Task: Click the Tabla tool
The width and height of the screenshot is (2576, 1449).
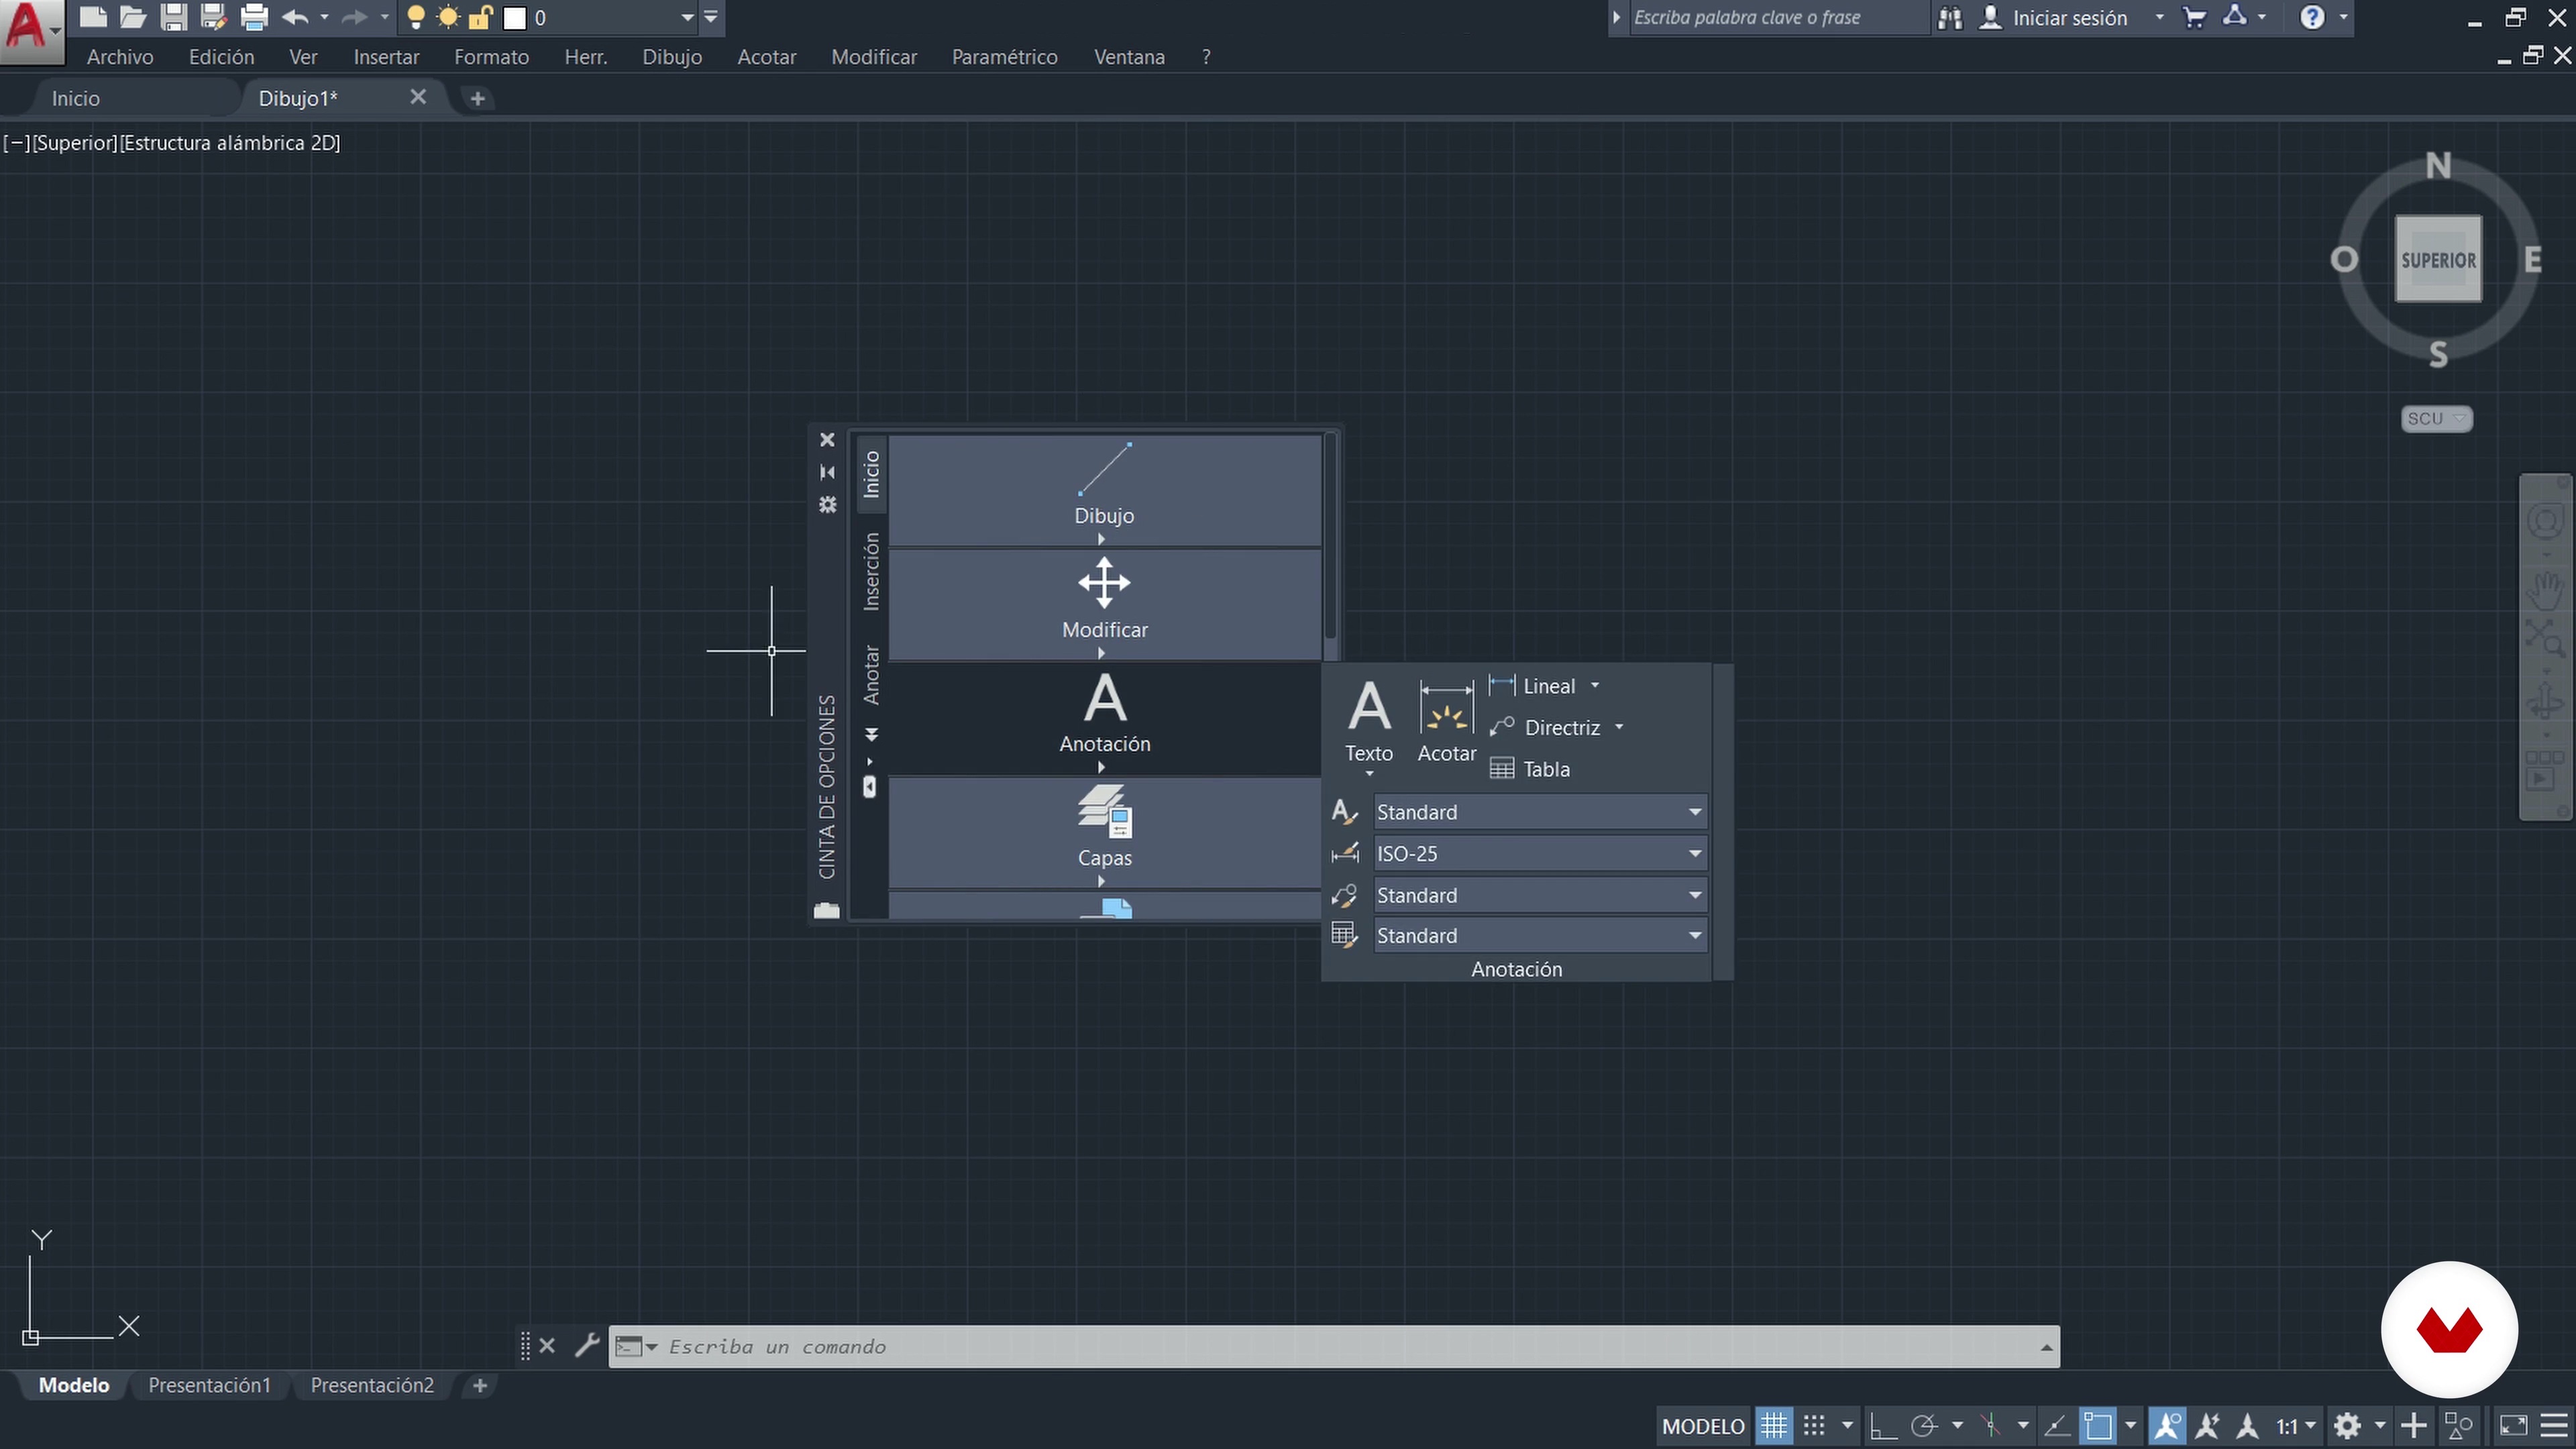Action: pos(1530,769)
